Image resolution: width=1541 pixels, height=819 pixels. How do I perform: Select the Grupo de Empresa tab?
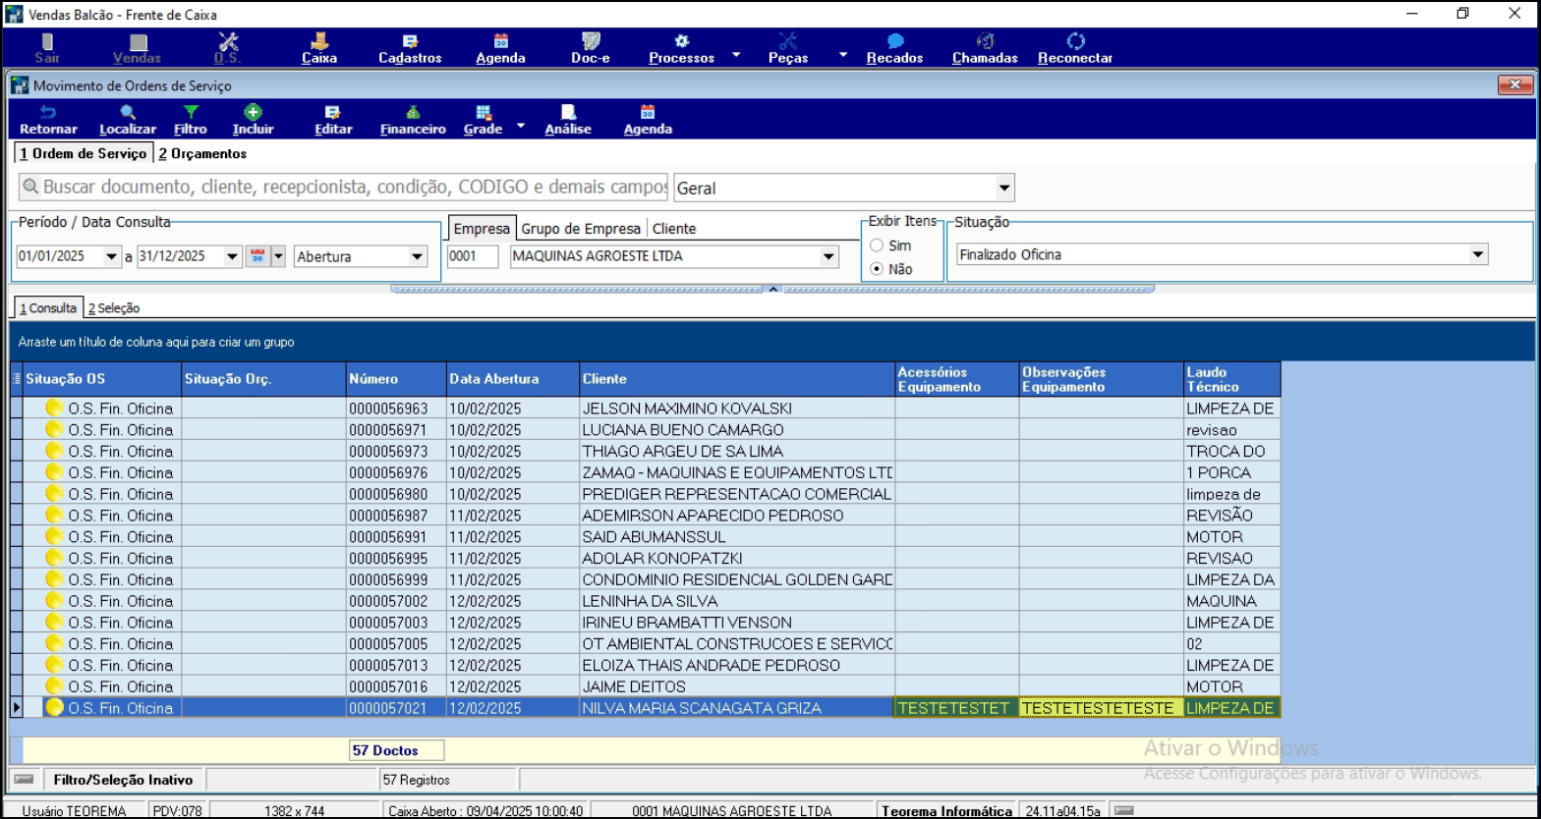[581, 228]
